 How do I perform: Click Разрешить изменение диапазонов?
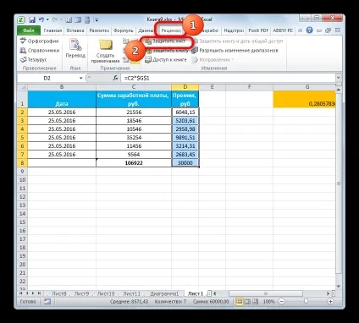pyautogui.click(x=235, y=51)
